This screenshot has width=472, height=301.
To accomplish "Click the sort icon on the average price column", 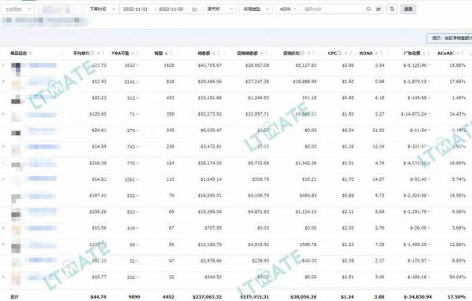I will [x=98, y=53].
